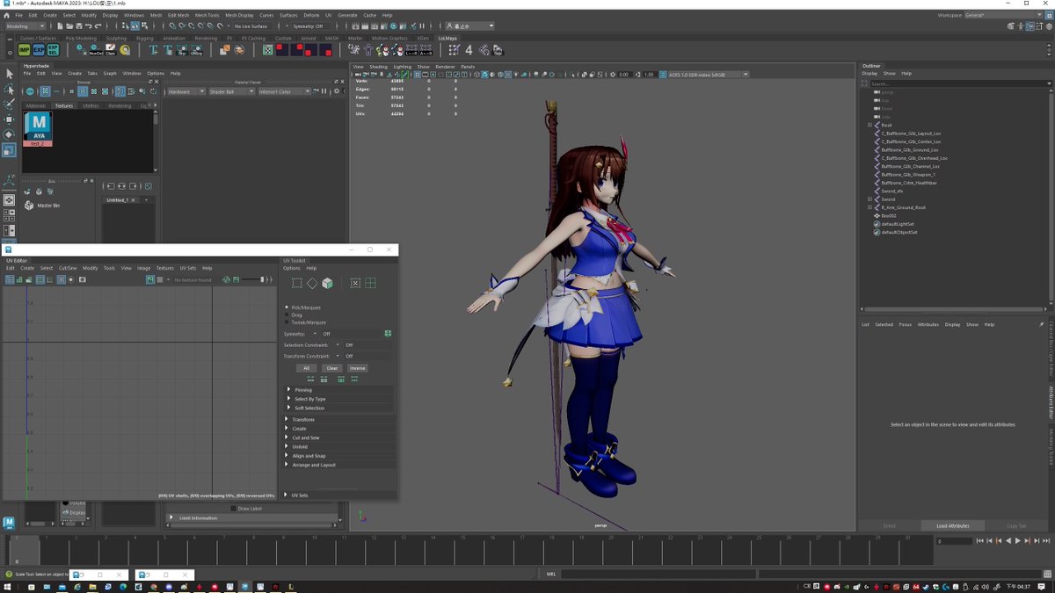Select the Tweak/Marquee radio button
1055x593 pixels.
(x=287, y=322)
